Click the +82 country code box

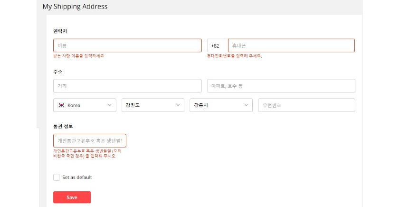pos(218,46)
